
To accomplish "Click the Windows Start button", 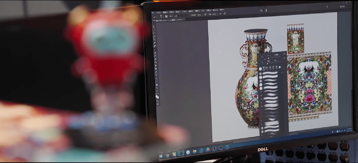I will [x=161, y=155].
